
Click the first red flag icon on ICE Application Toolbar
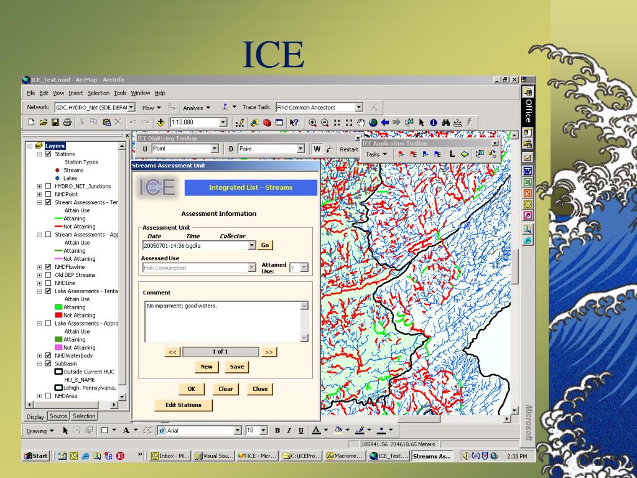pyautogui.click(x=401, y=154)
